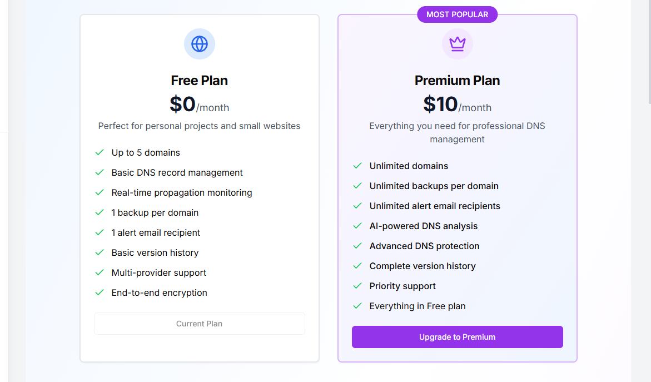Click the $10/month price text
The width and height of the screenshot is (651, 382).
tap(457, 104)
